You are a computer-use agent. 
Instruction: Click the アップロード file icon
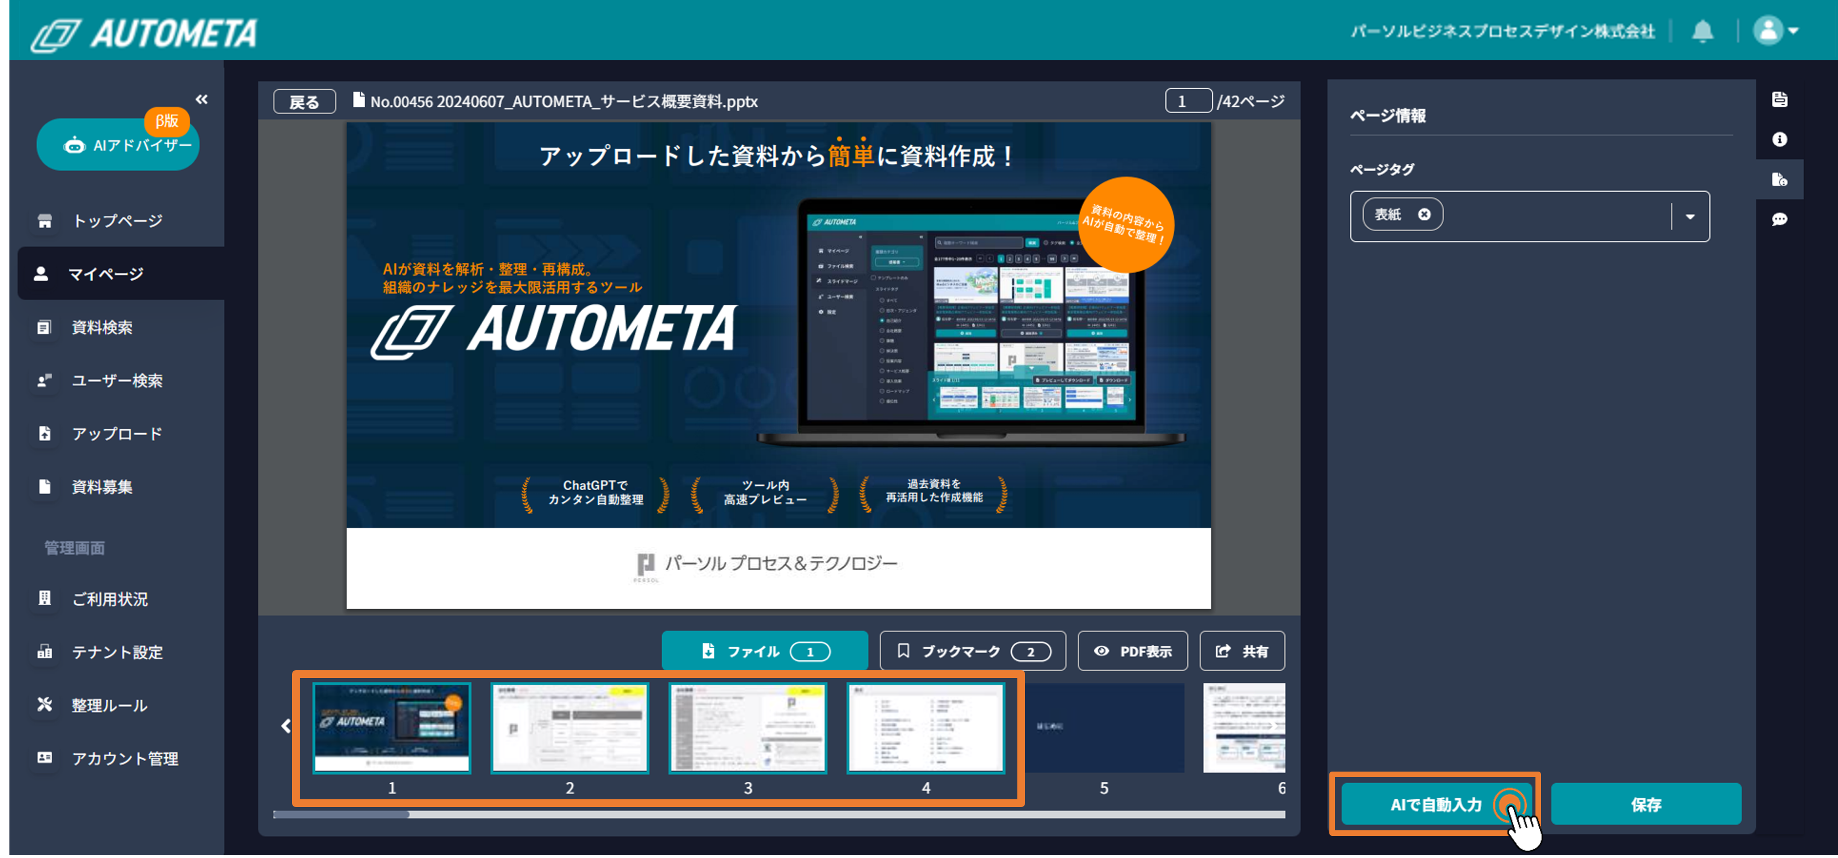[x=44, y=434]
